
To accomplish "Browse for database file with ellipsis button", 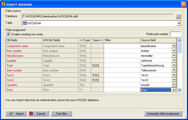I will [x=178, y=16].
